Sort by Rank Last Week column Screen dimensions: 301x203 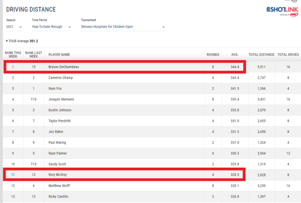(x=34, y=55)
